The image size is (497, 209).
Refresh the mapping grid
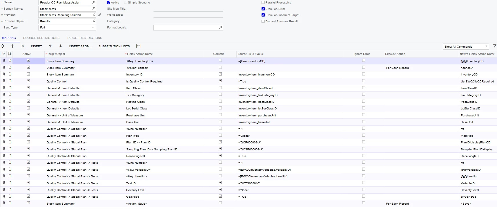point(3,46)
